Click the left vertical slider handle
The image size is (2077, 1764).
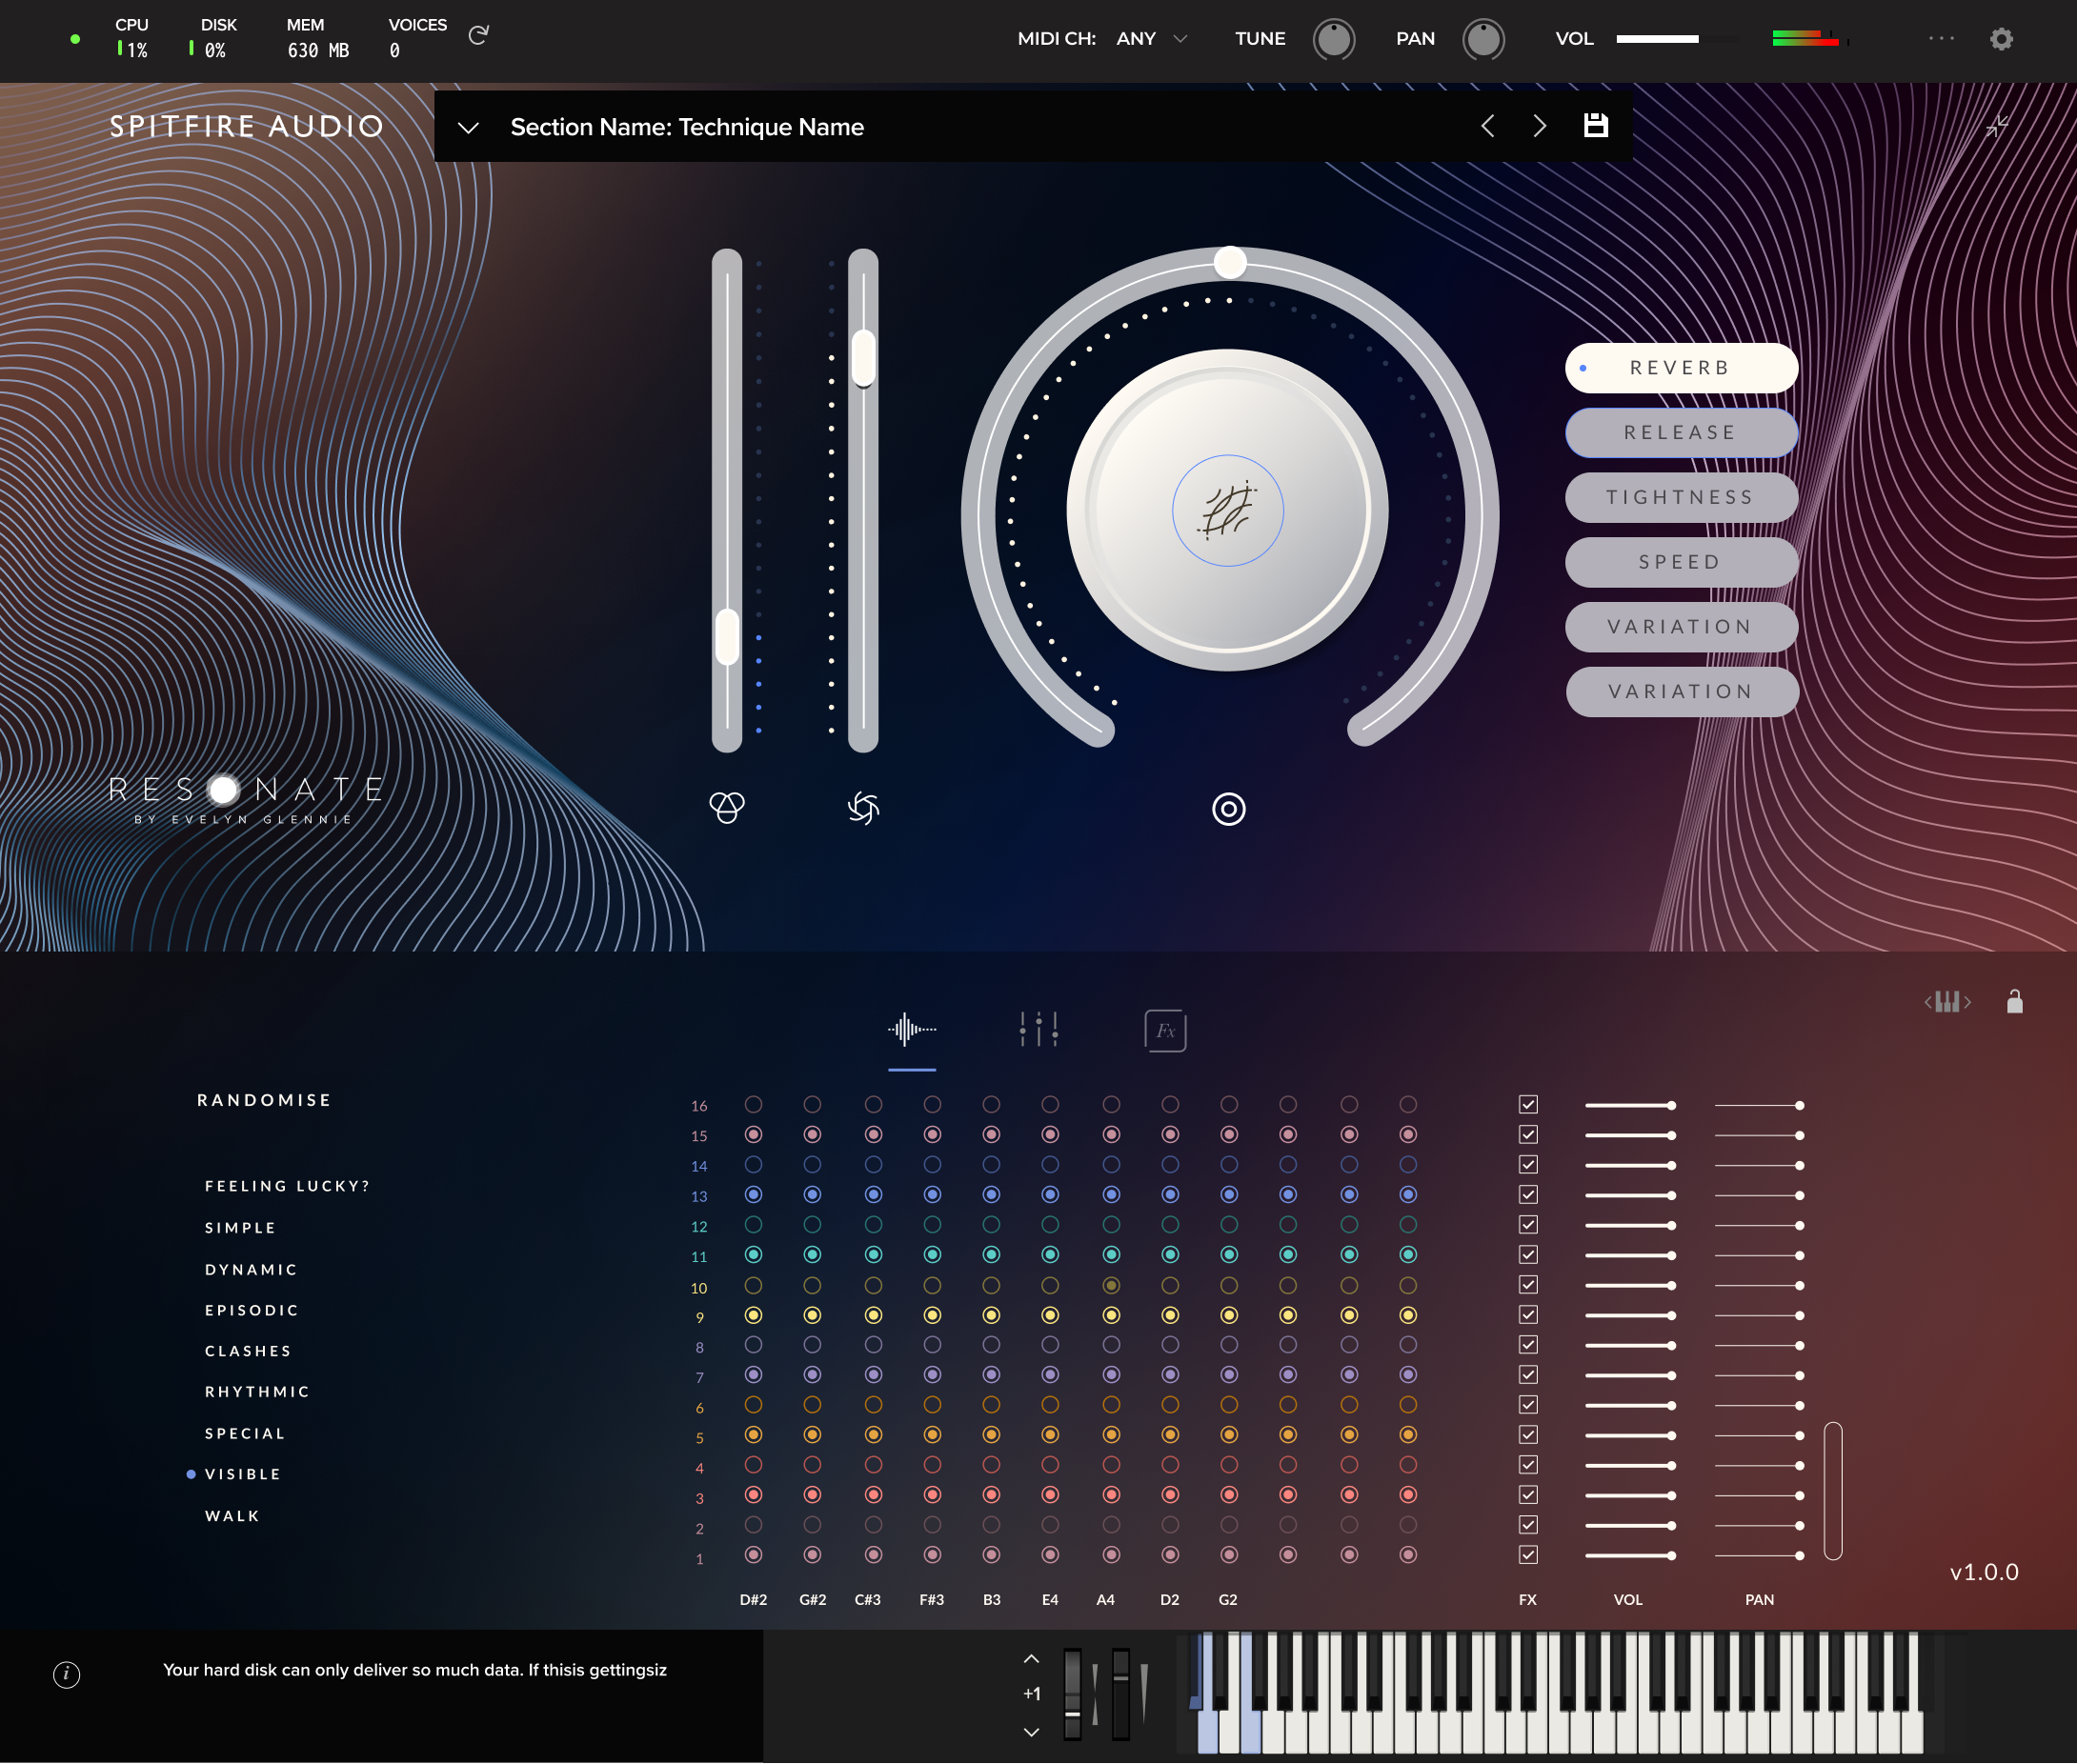click(x=727, y=638)
